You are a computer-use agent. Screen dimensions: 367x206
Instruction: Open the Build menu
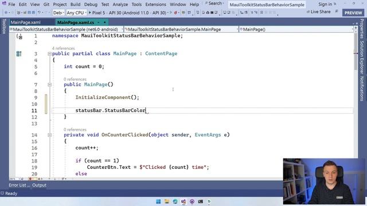click(75, 5)
